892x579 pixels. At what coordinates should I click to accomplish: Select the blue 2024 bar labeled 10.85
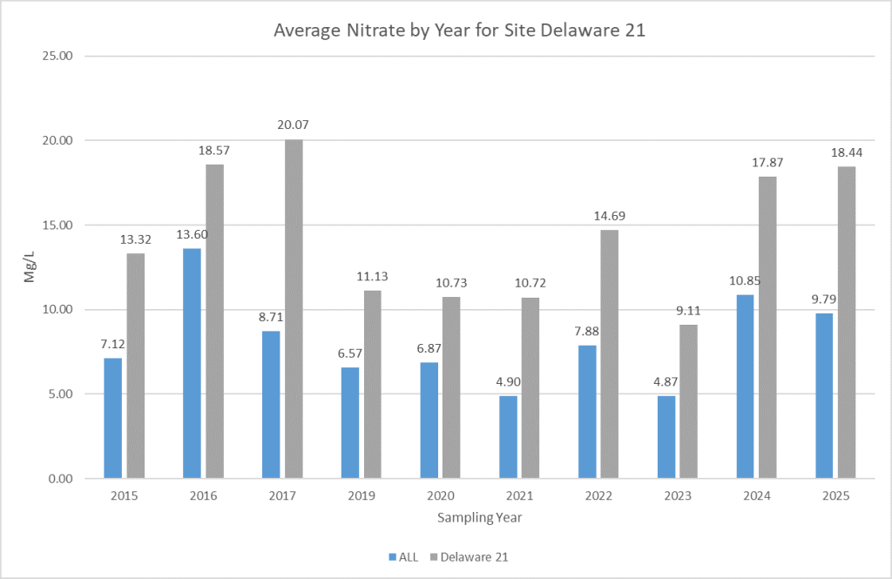[744, 387]
